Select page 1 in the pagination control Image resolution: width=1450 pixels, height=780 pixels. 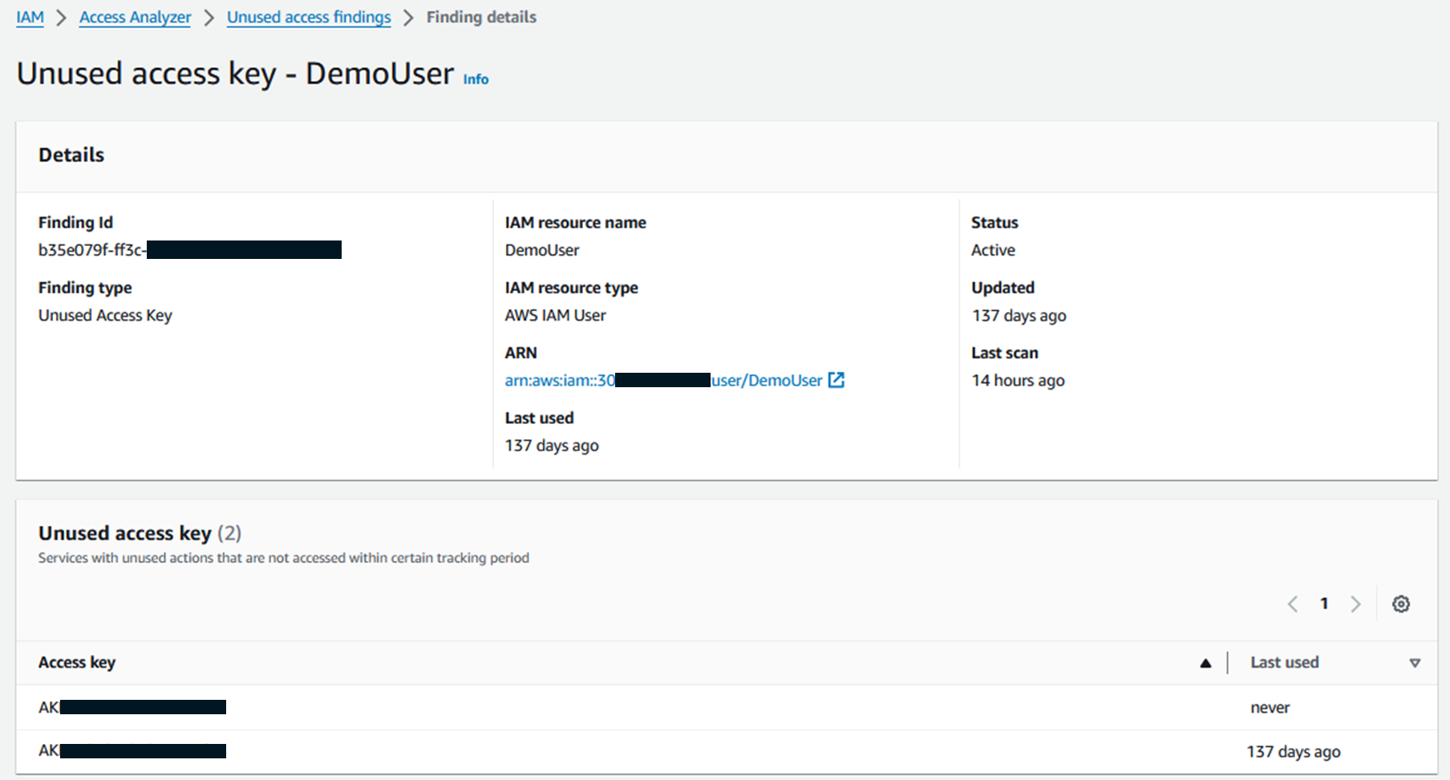click(1324, 604)
